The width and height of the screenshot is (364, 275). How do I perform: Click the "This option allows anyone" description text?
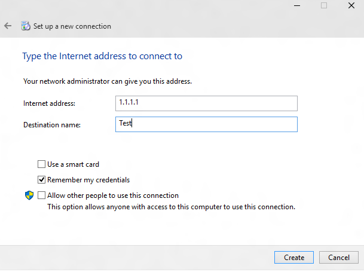[171, 207]
